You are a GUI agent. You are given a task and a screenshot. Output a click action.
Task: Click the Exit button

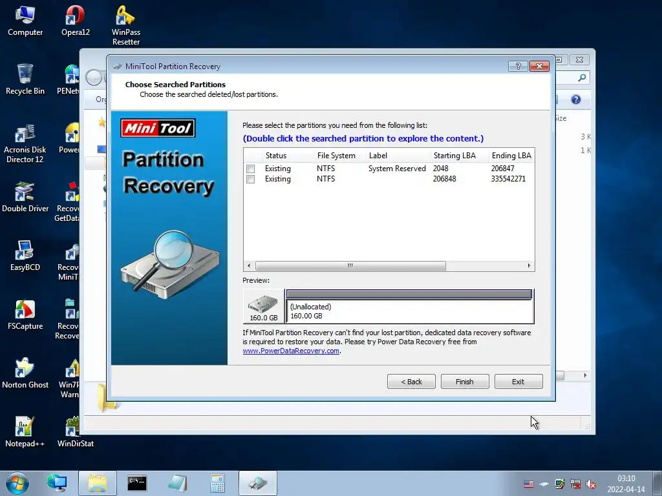tap(518, 382)
